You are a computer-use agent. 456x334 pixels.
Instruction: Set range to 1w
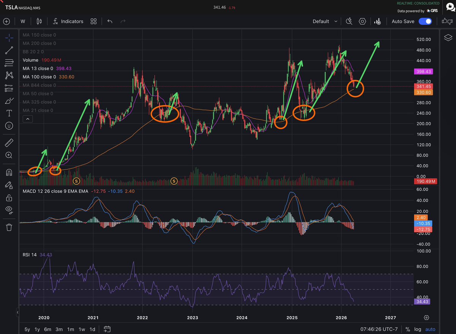point(82,329)
